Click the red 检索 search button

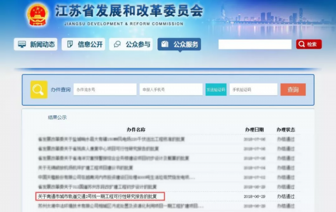pos(309,44)
